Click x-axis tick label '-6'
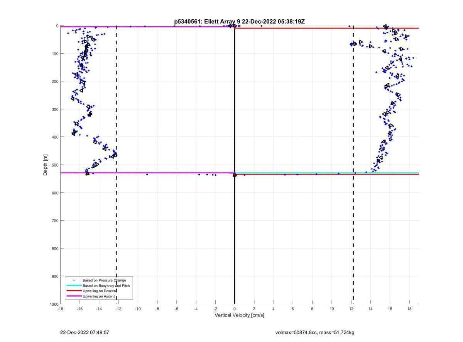This screenshot has width=463, height=342. pos(176,309)
